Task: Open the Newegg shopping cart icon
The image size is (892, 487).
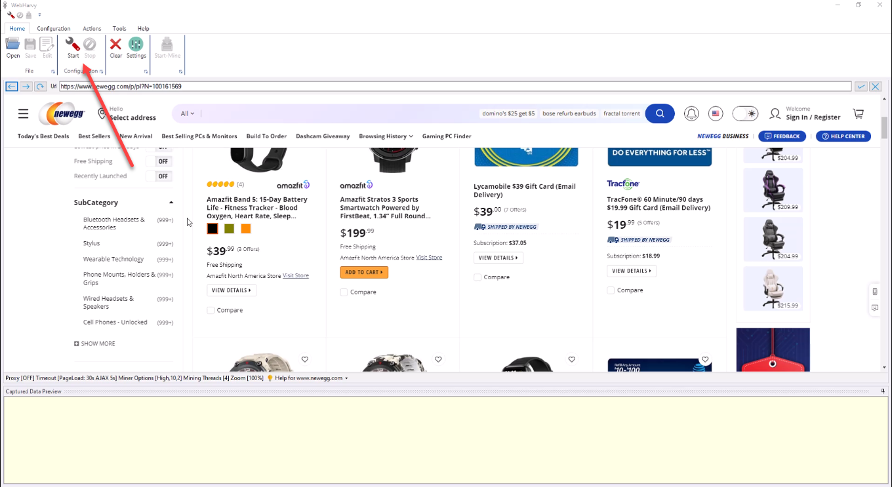Action: [858, 113]
